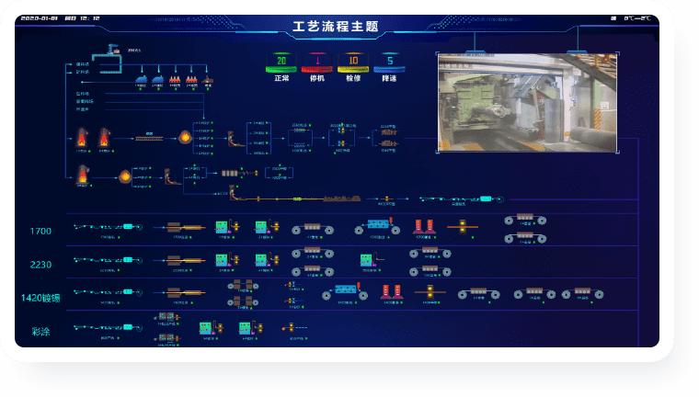Click the conveyor belt after the blast furnaces
The width and height of the screenshot is (699, 397).
pos(149,139)
